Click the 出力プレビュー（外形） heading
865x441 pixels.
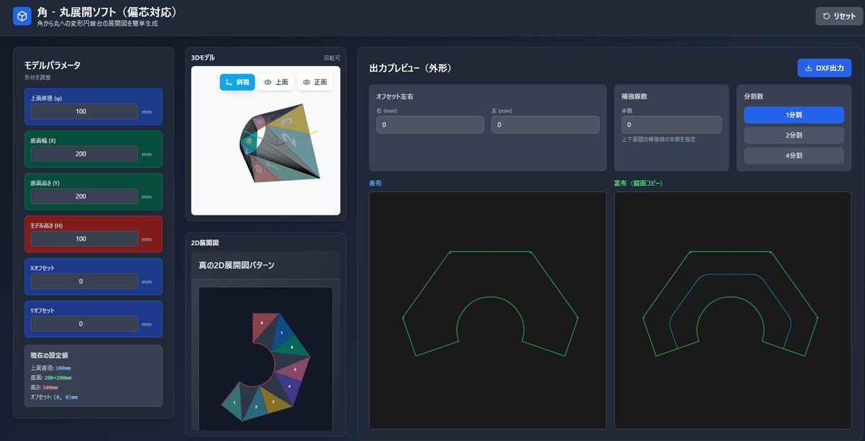coord(411,68)
